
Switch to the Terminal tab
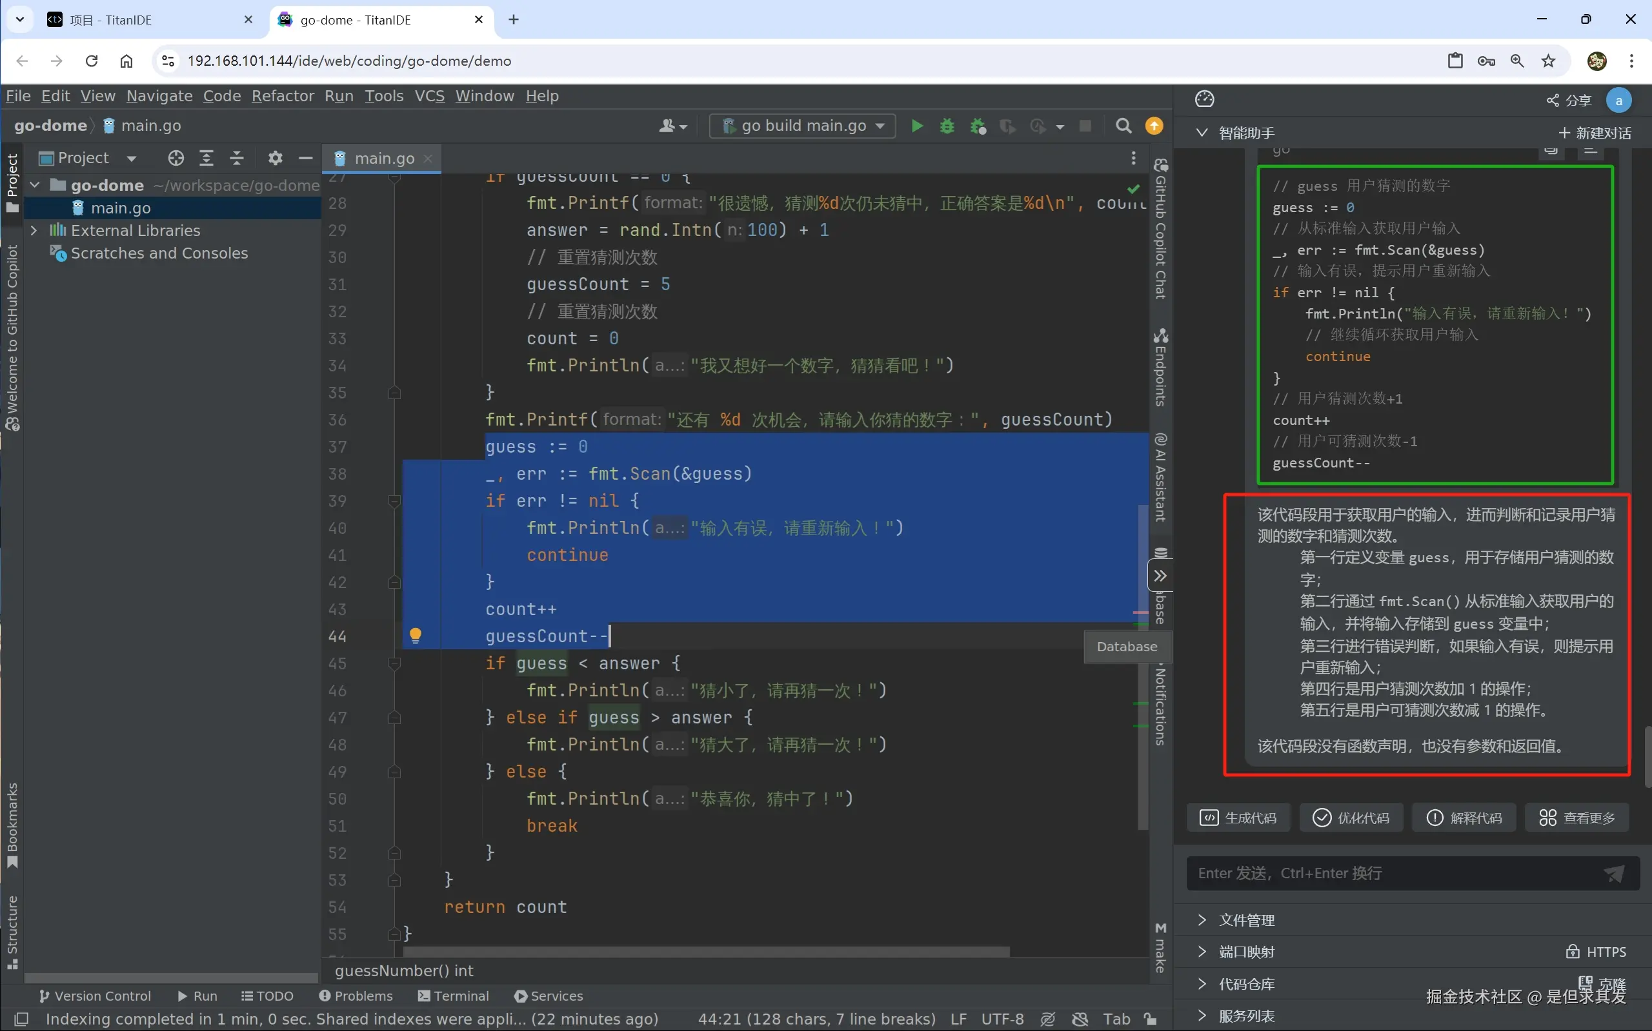pyautogui.click(x=454, y=996)
